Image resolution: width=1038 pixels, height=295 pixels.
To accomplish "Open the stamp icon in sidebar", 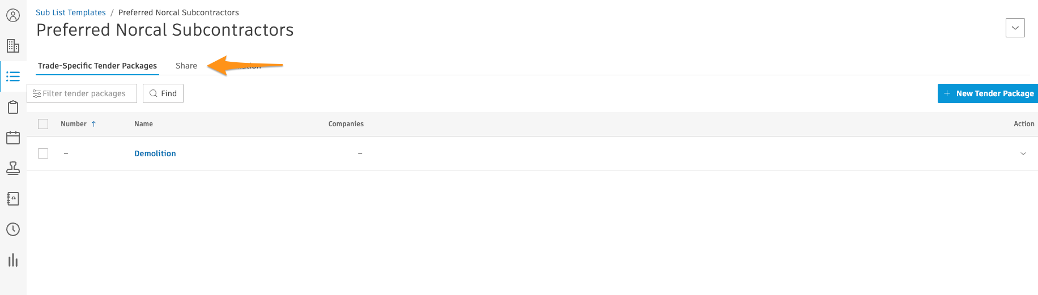I will tap(13, 168).
